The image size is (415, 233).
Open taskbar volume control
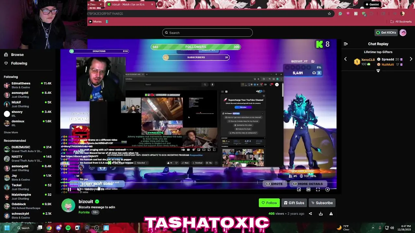click(392, 228)
